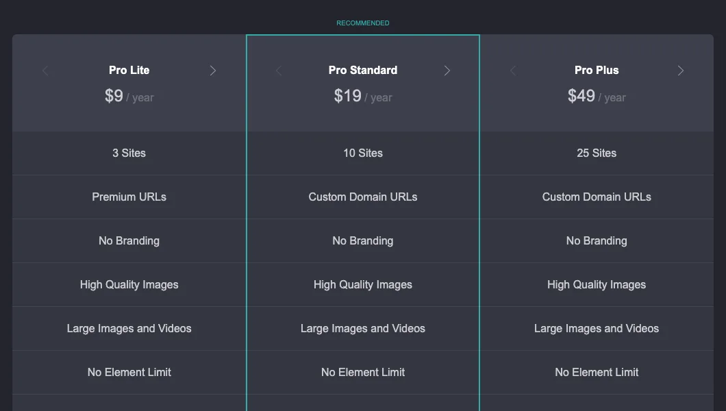Click 'Custom Domain URLs' in Pro Standard column
Screen dimensions: 726x411
363,197
